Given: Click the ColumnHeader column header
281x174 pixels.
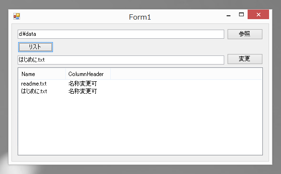Looking at the screenshot, I should tap(88, 74).
